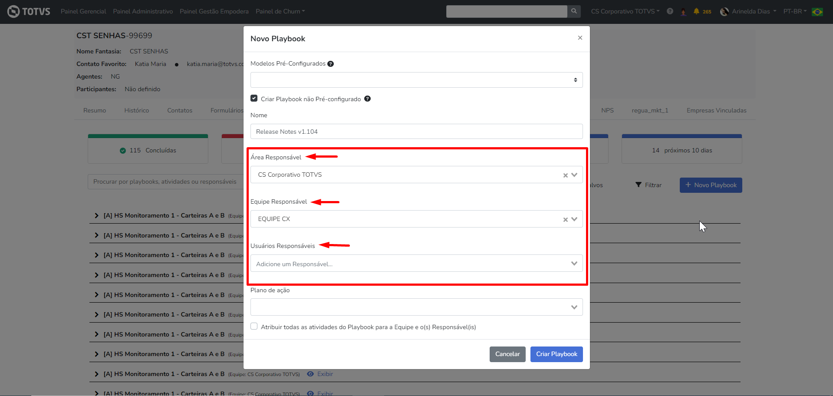
Task: Click the NG agent value
Action: 115,76
